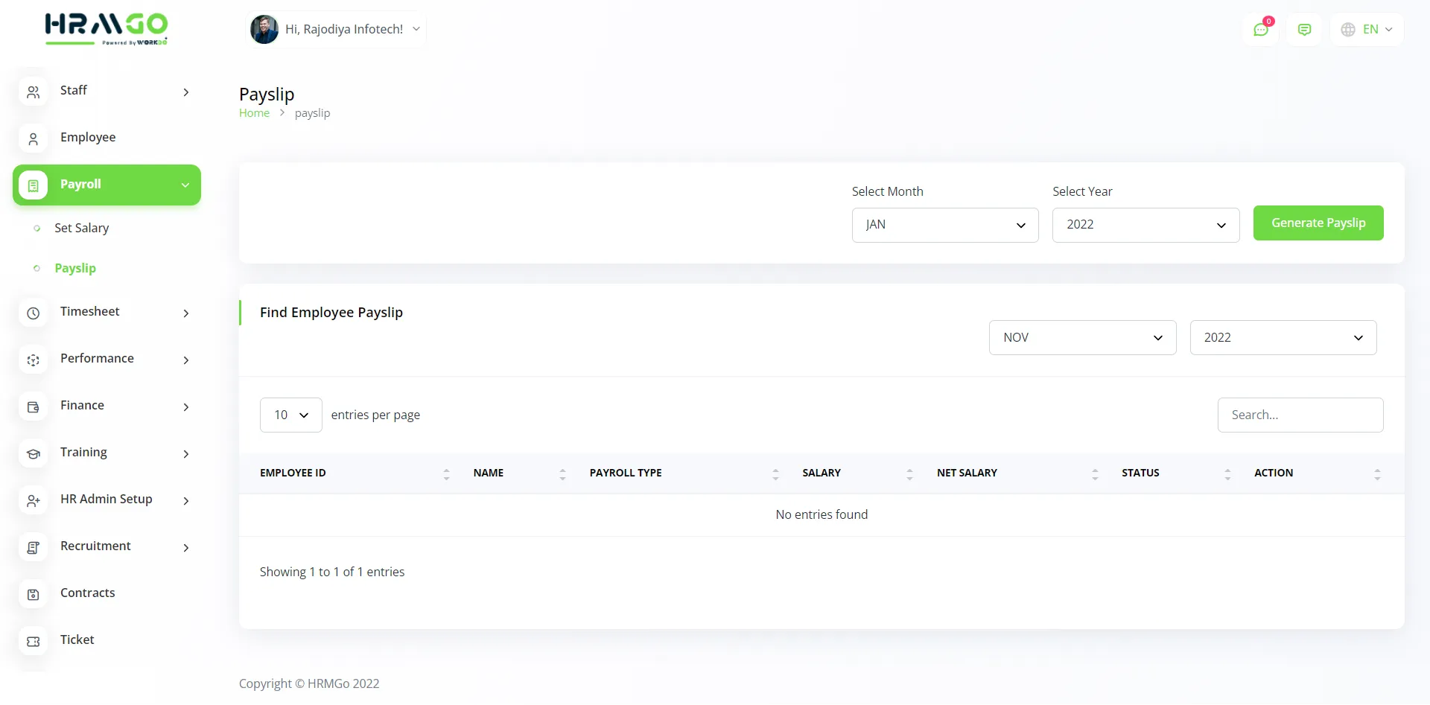Open the Hi, Rajodiya Infotech user dropdown
Image resolution: width=1430 pixels, height=705 pixels.
[x=336, y=30]
